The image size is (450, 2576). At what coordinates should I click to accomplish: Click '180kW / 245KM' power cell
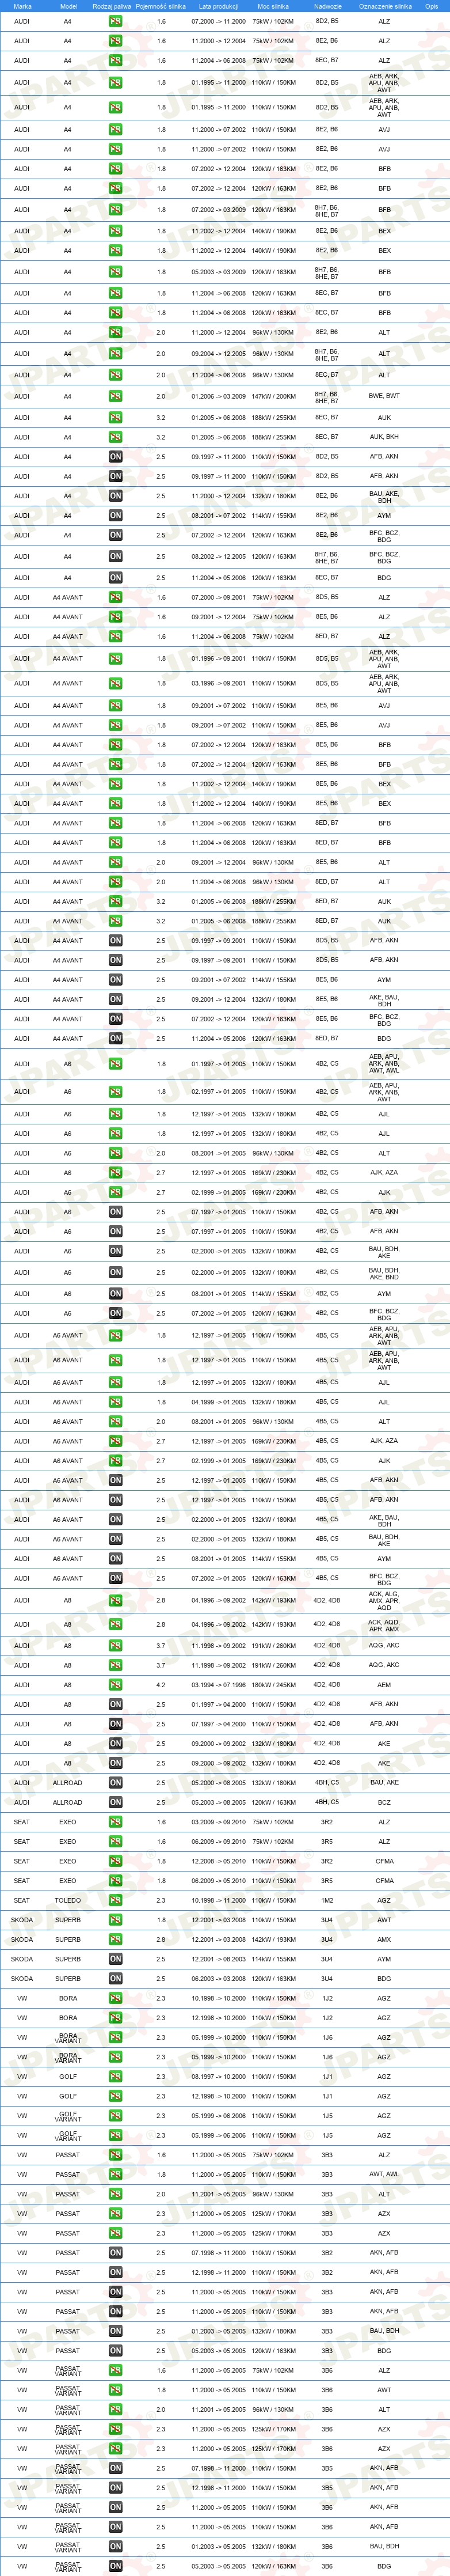click(273, 1685)
